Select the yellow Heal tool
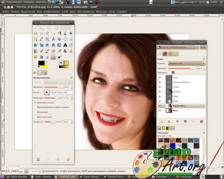Screen dimensions: 224x179 [x=36, y=57]
